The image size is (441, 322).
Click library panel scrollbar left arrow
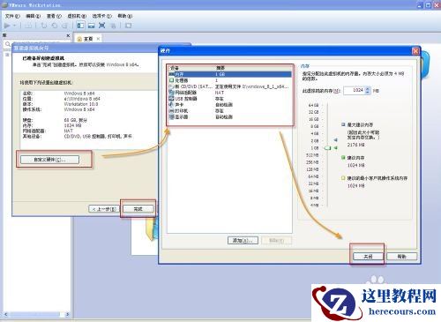pyautogui.click(x=5, y=314)
